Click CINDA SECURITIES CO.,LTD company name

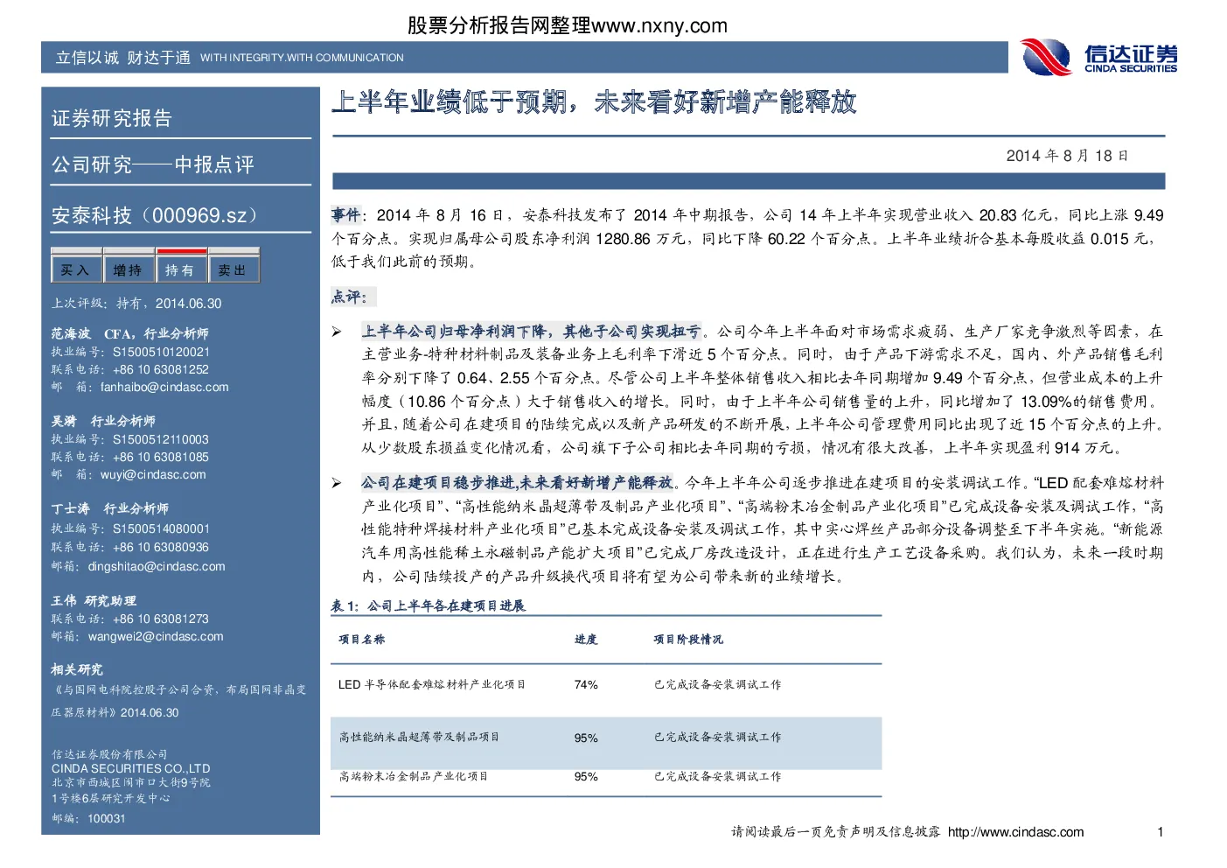click(x=130, y=768)
